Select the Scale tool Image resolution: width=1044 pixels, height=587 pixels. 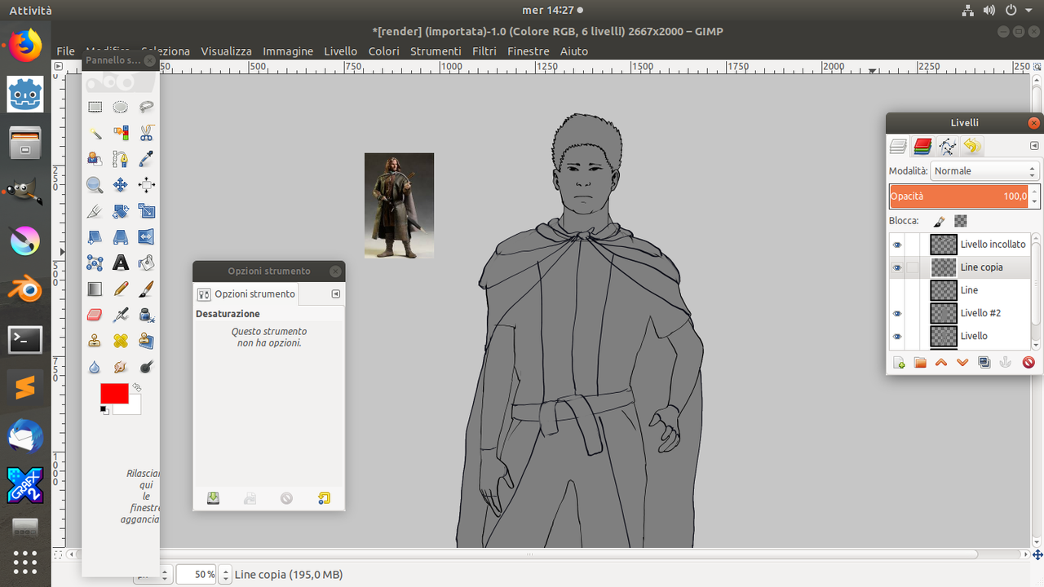tap(147, 211)
